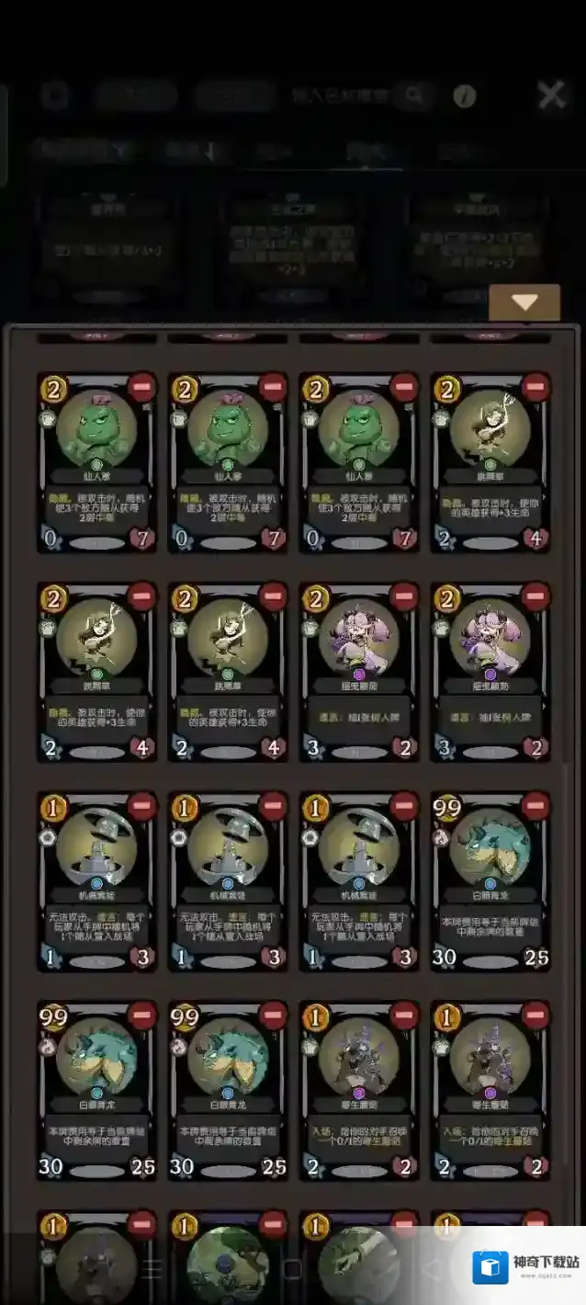
Task: Select the first pink-haired mushroom girl card
Action: [x=359, y=672]
